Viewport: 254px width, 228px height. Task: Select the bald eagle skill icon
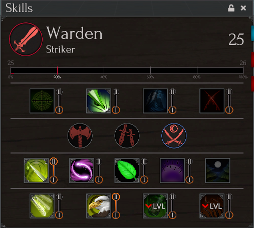tap(99, 206)
